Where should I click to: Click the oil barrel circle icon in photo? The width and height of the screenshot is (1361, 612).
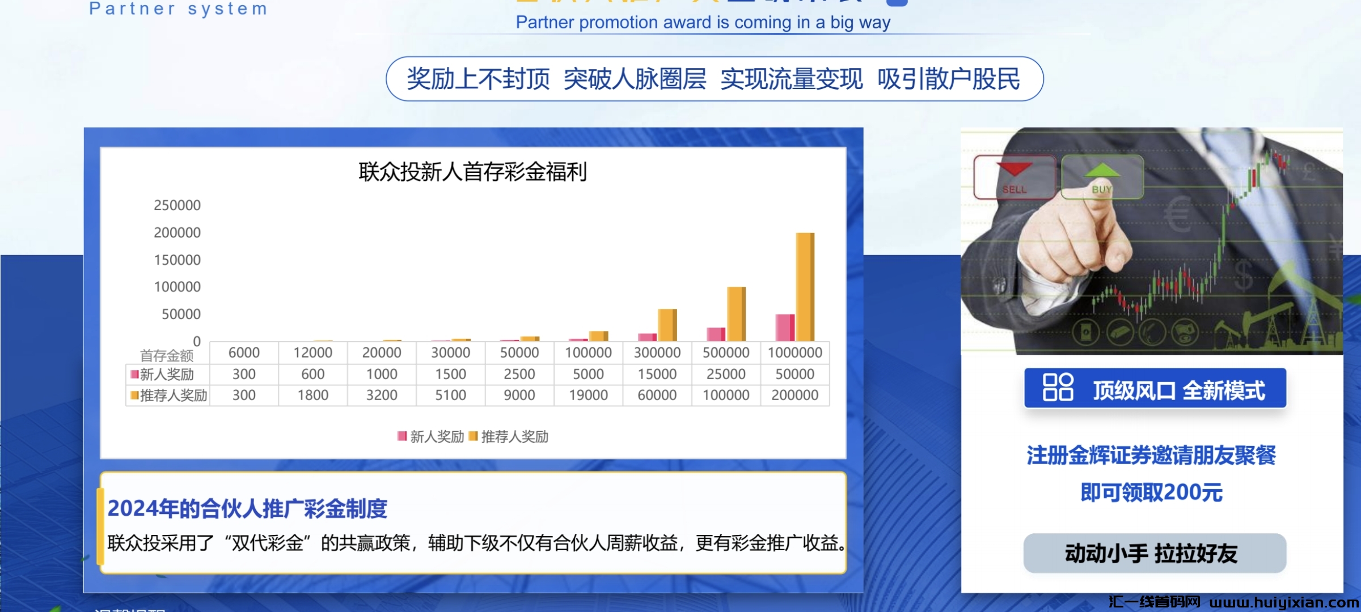pos(1085,332)
